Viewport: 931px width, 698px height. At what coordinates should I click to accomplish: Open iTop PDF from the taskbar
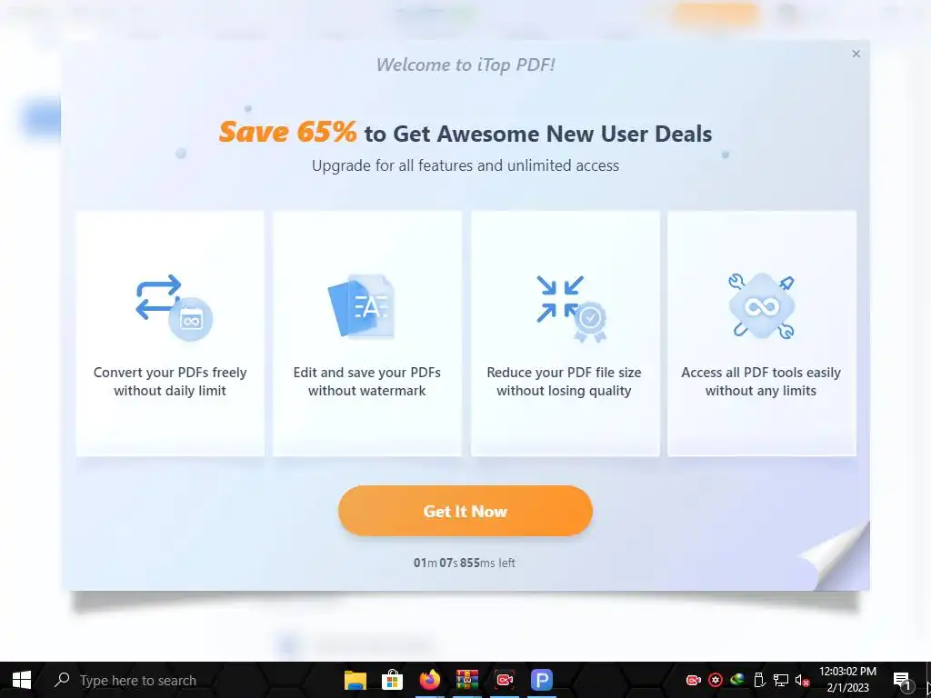[x=542, y=680]
